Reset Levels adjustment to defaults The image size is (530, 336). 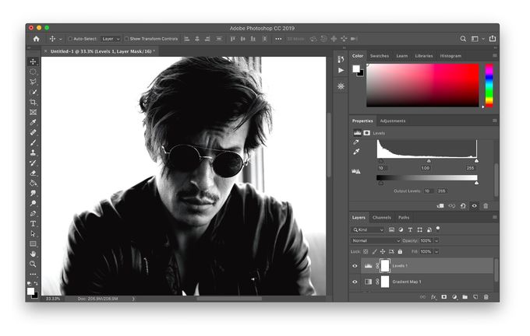click(463, 206)
